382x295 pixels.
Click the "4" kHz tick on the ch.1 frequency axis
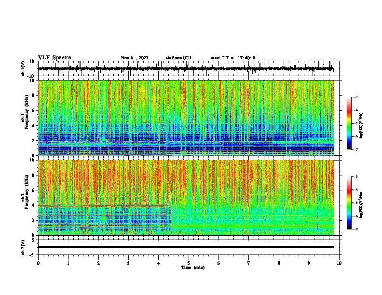[x=33, y=126]
